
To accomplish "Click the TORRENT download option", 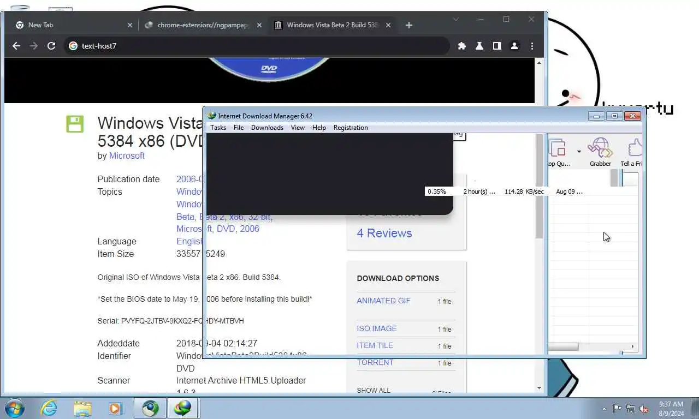I will 375,362.
